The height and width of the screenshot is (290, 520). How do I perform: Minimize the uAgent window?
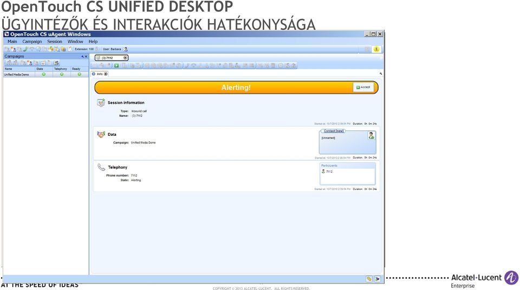tap(367, 34)
